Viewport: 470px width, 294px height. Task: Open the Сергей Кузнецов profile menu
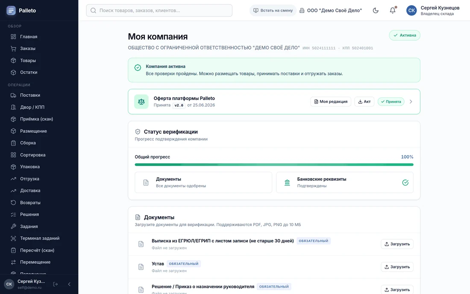point(433,11)
